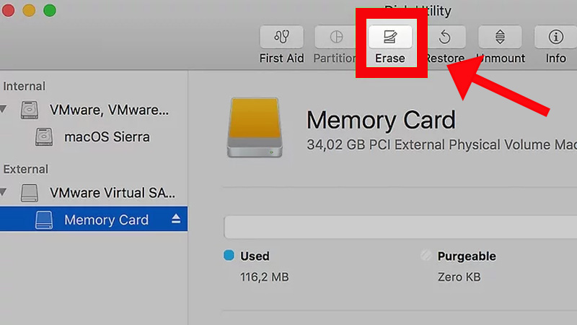
Task: Select Memory Card in the sidebar
Action: click(106, 220)
